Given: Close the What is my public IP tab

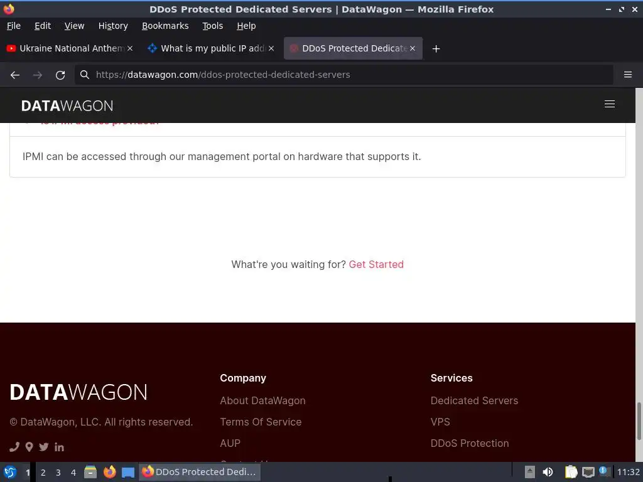Looking at the screenshot, I should pos(271,48).
